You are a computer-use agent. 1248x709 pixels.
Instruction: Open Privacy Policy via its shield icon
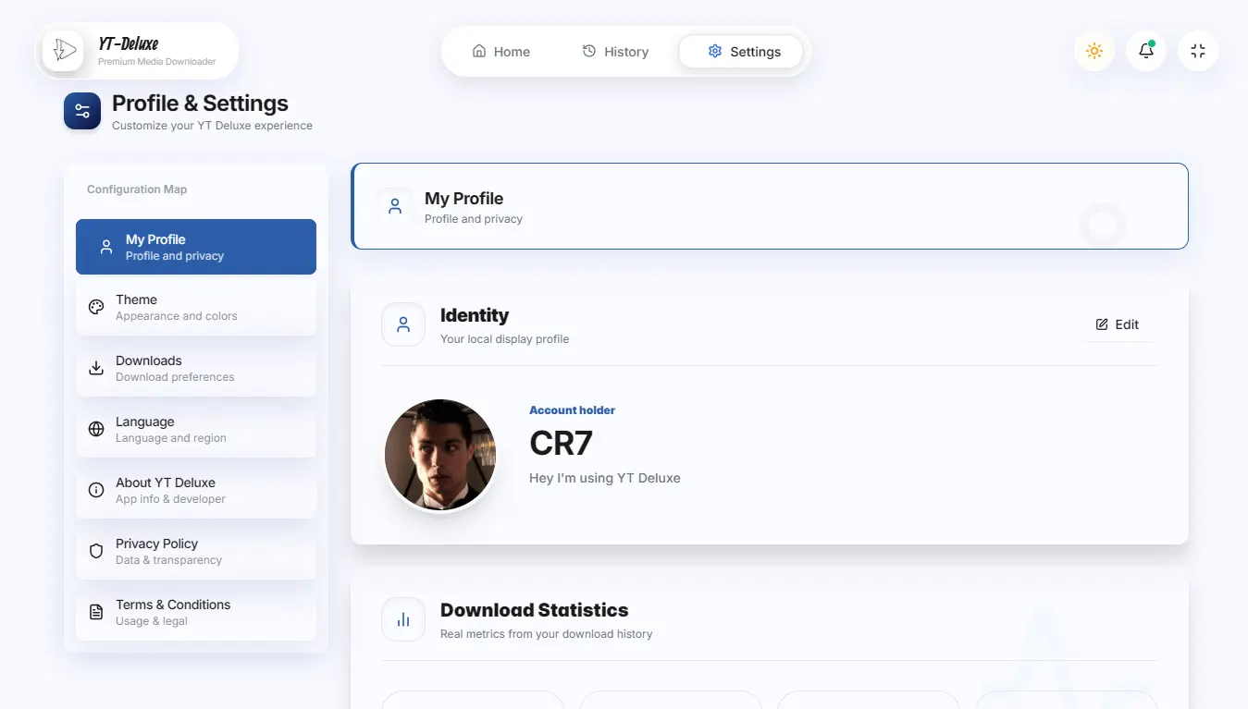96,552
